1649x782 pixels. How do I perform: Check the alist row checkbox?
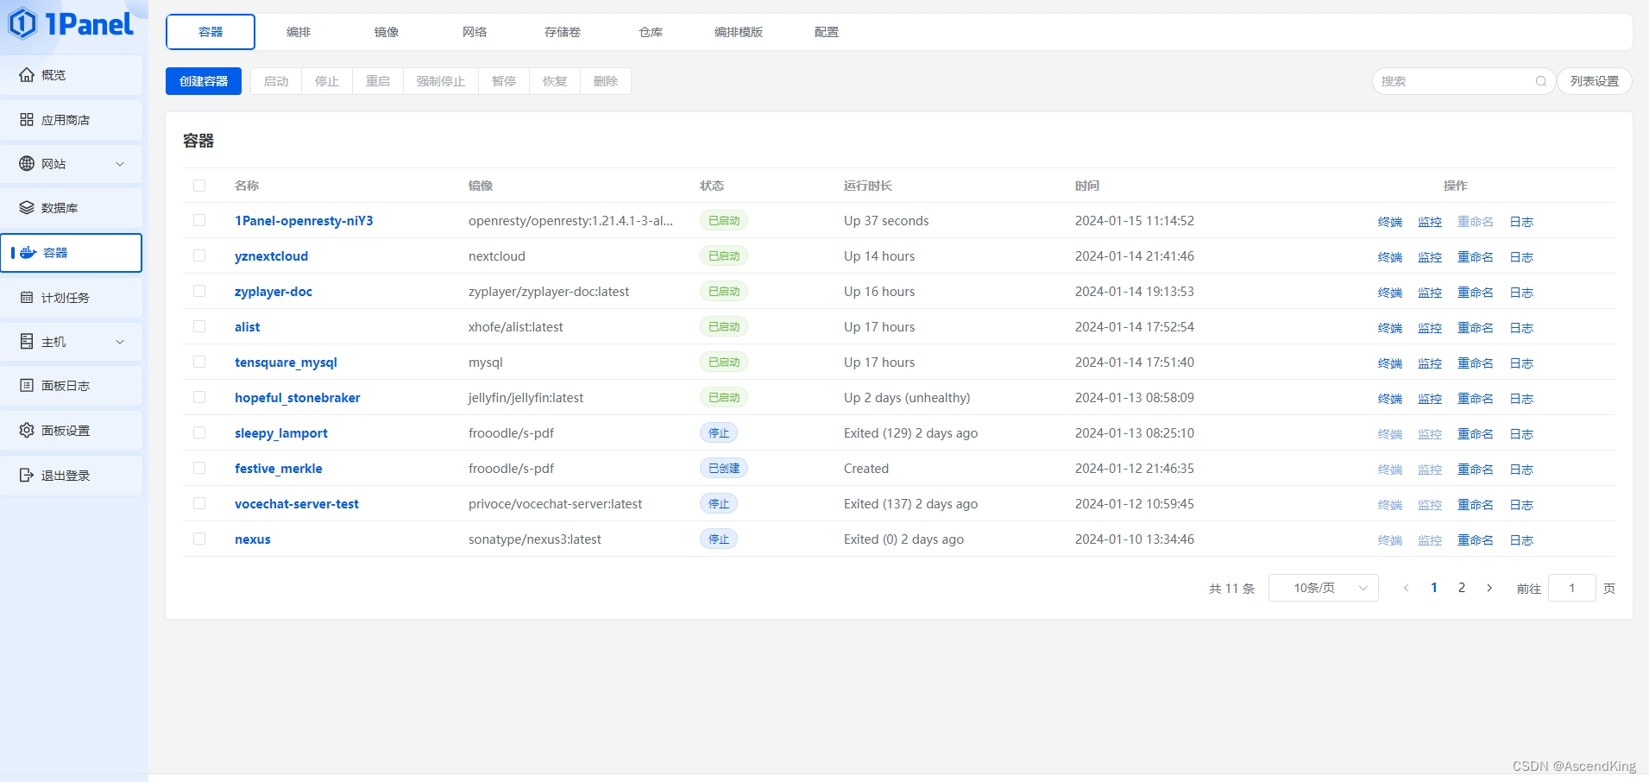(199, 327)
